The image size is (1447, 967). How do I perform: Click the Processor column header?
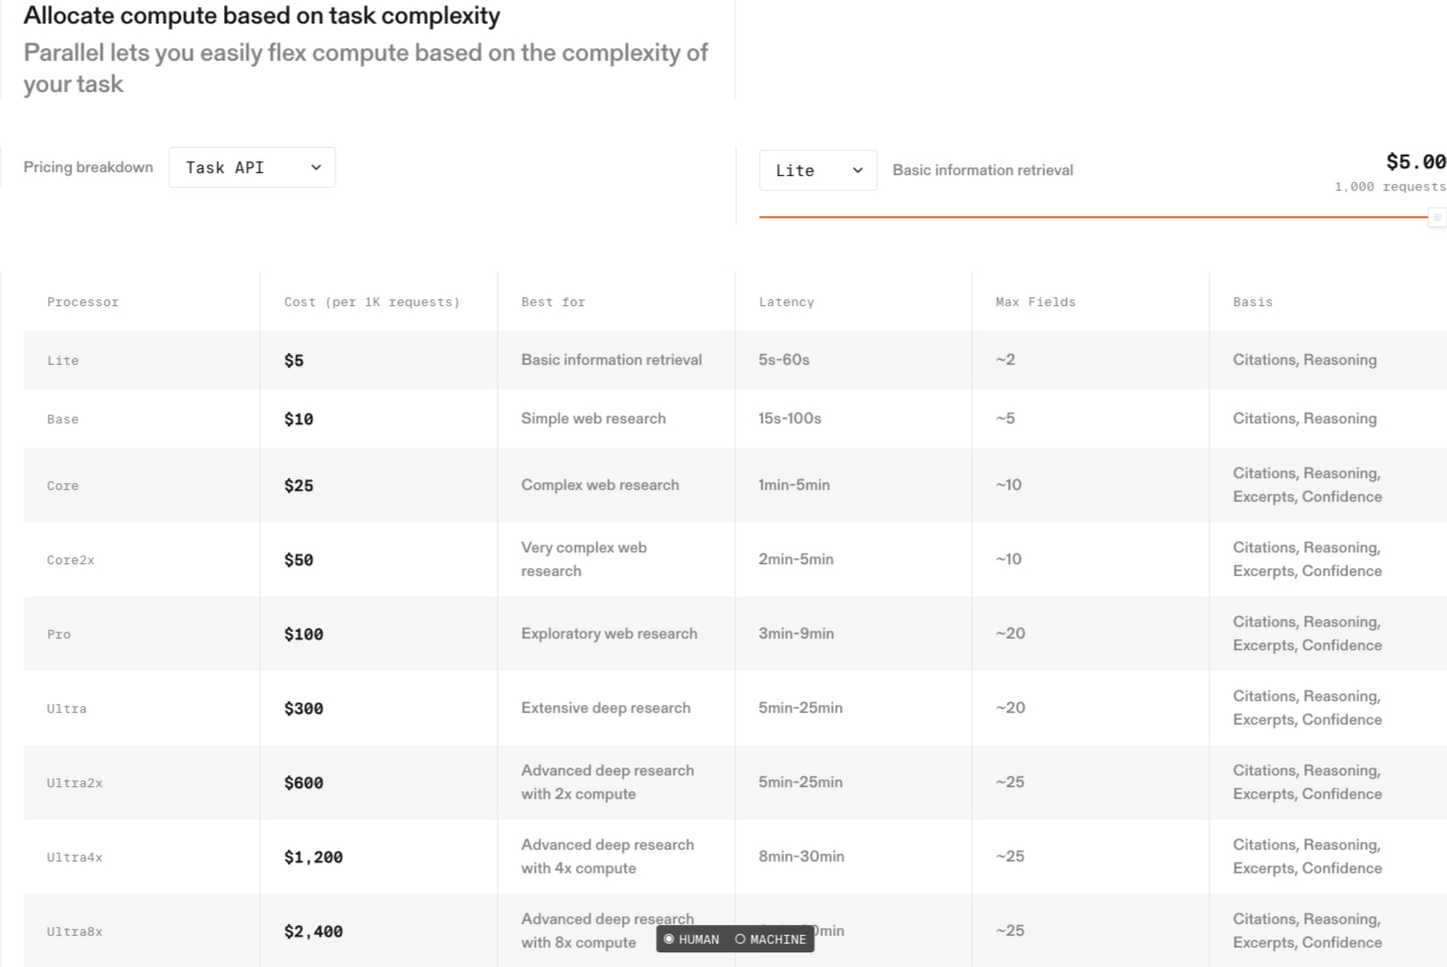[x=83, y=302]
